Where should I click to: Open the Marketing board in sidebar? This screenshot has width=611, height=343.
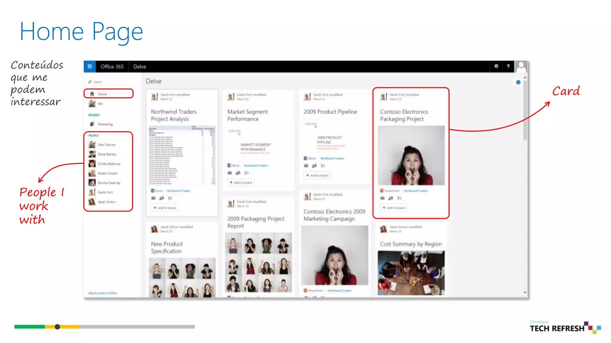tap(105, 124)
